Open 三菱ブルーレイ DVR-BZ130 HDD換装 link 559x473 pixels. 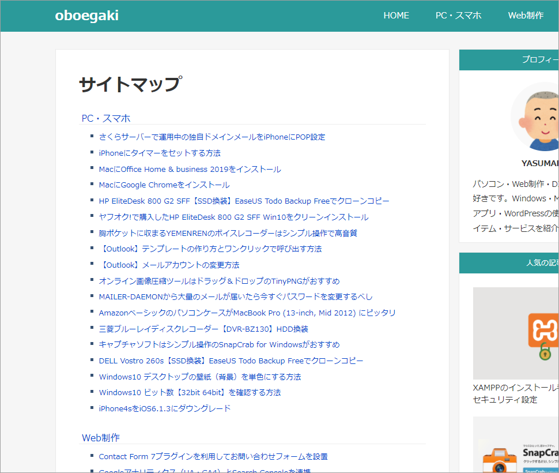pos(203,329)
